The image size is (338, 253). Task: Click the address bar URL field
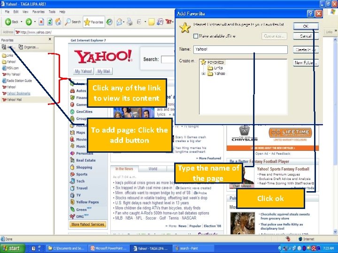pyautogui.click(x=95, y=32)
